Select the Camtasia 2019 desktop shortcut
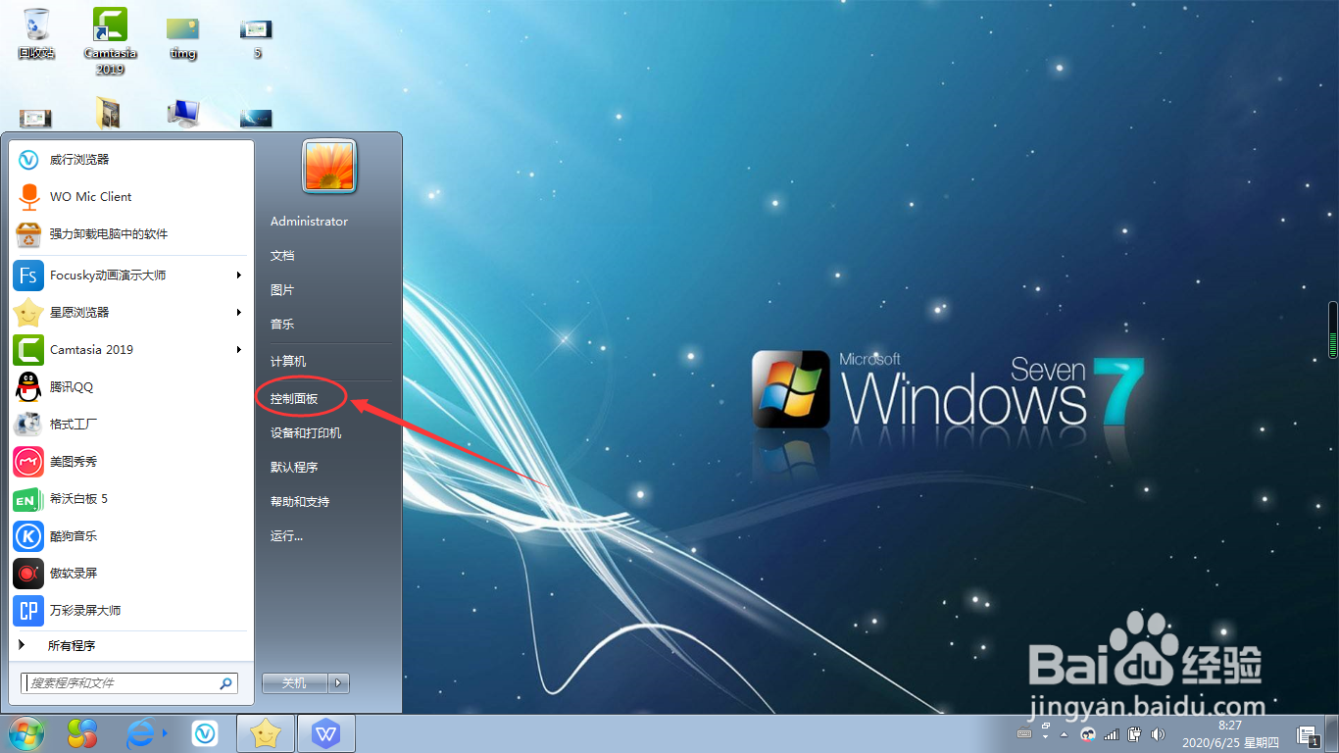This screenshot has height=753, width=1339. [110, 41]
